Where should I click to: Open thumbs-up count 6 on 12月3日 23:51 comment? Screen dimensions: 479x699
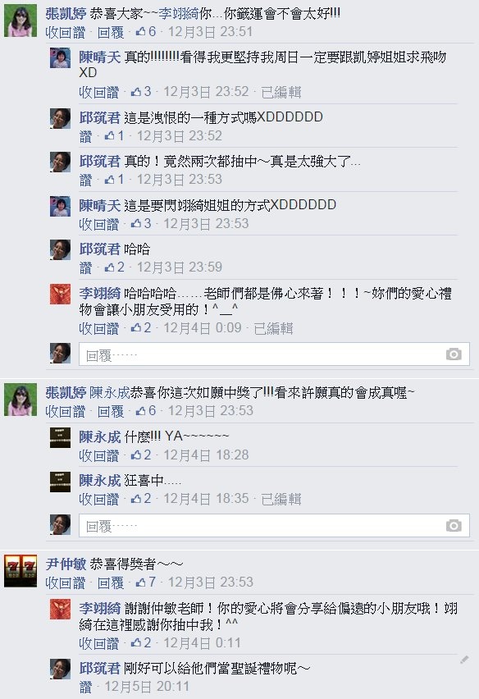[x=146, y=32]
